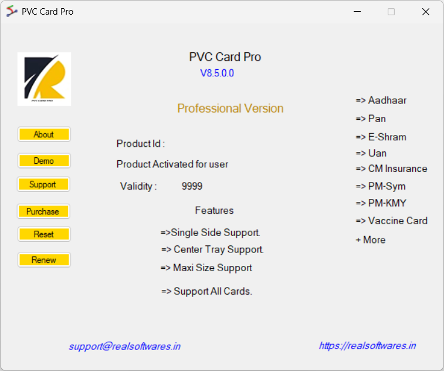Open the About section
Viewport: 444px width, 371px height.
(x=44, y=134)
